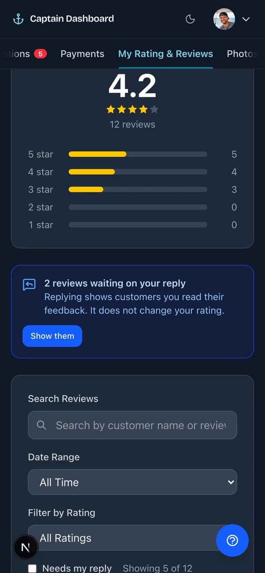Click the anchor logo icon
The image size is (265, 573).
[x=18, y=19]
